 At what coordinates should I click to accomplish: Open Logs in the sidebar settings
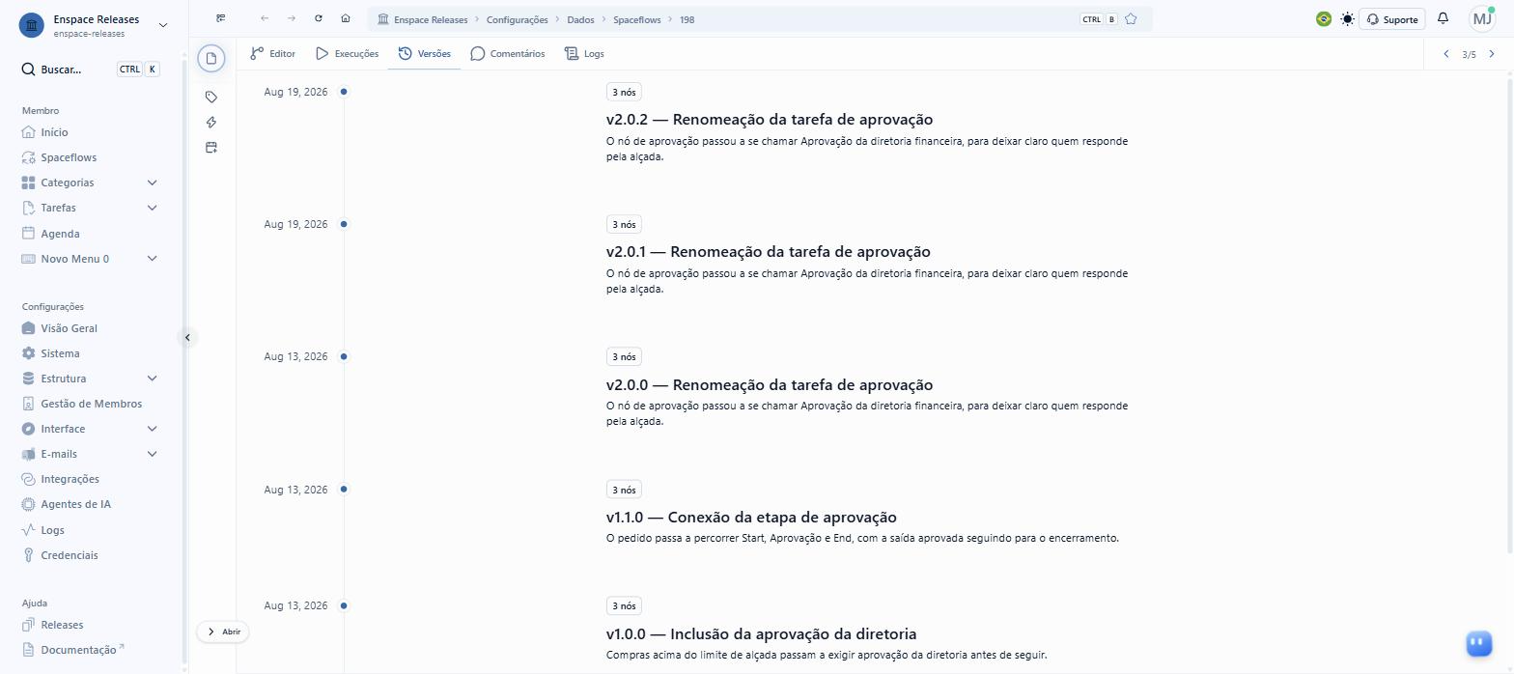click(52, 530)
